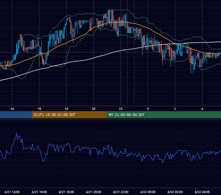
Task: Click the ロンドン 15:30-21:00 JST session bar
Action: [x=69, y=115]
